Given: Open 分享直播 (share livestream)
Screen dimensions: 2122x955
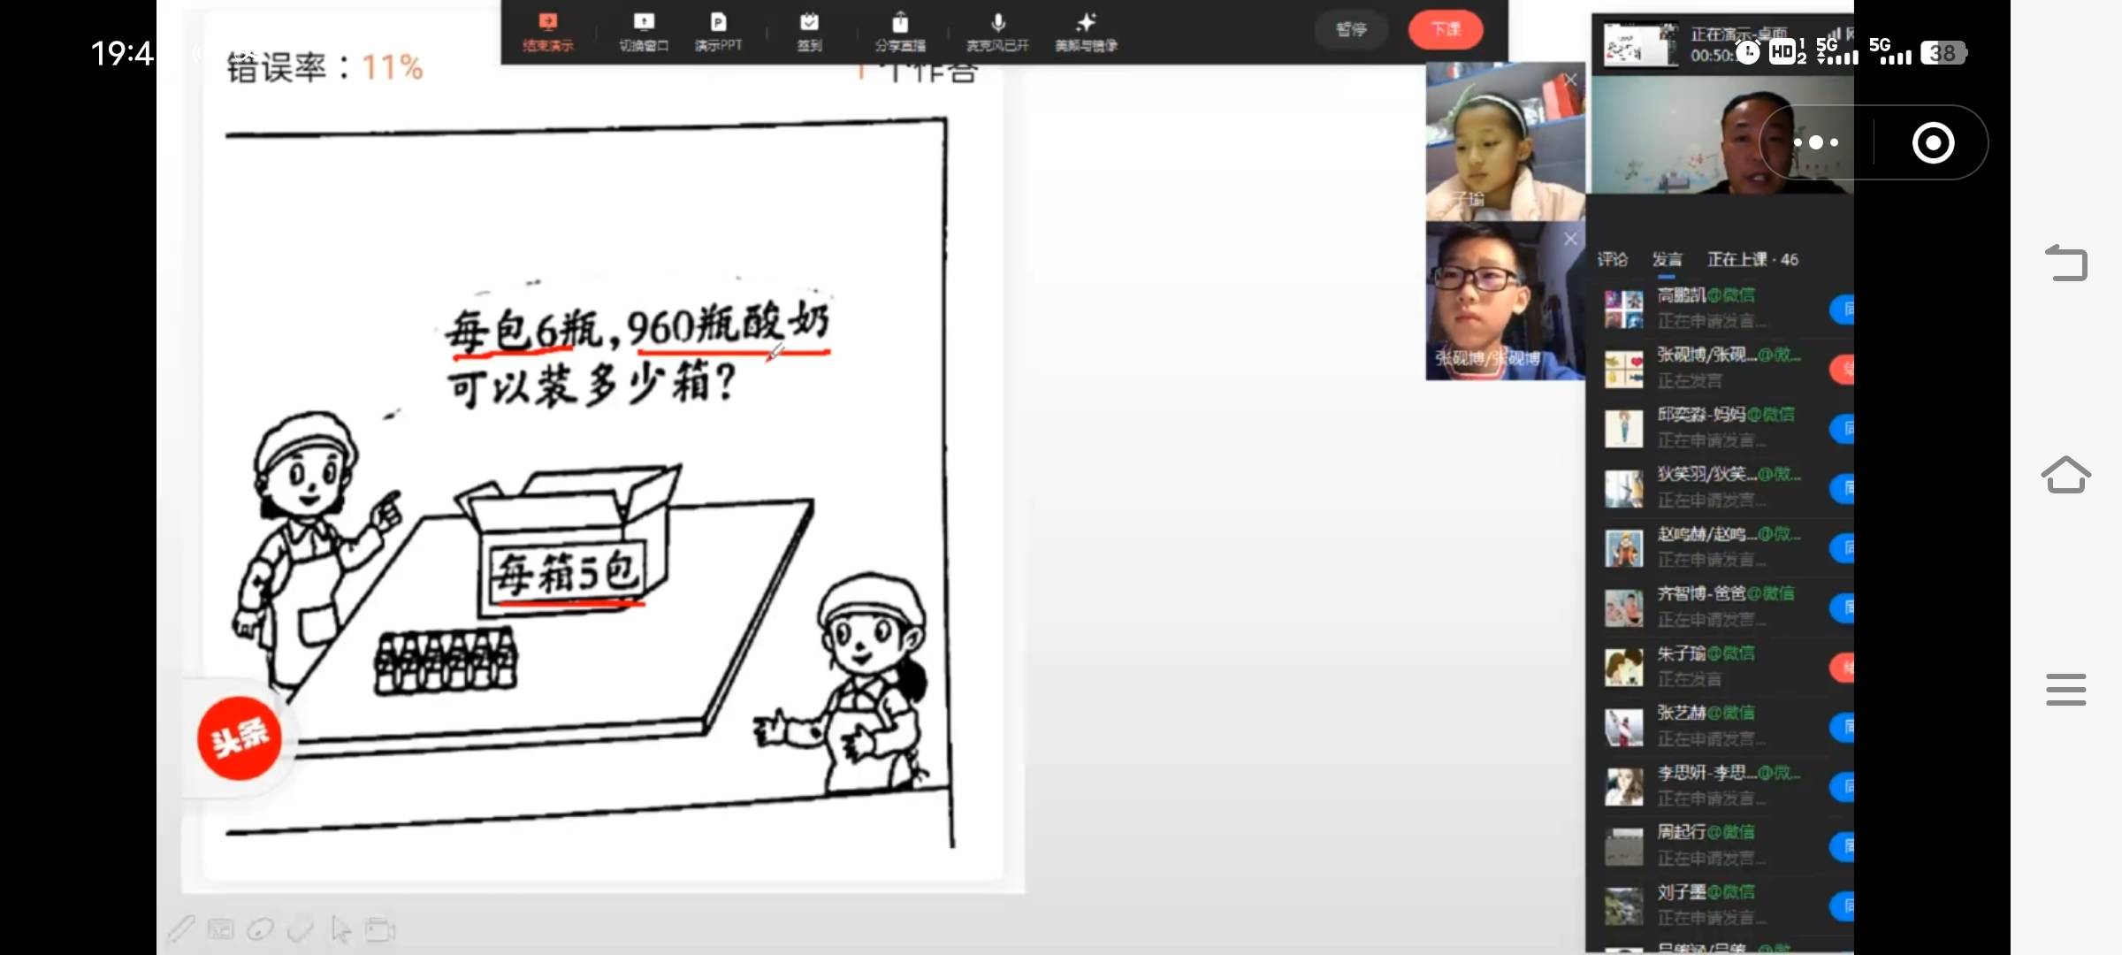Looking at the screenshot, I should pyautogui.click(x=900, y=31).
